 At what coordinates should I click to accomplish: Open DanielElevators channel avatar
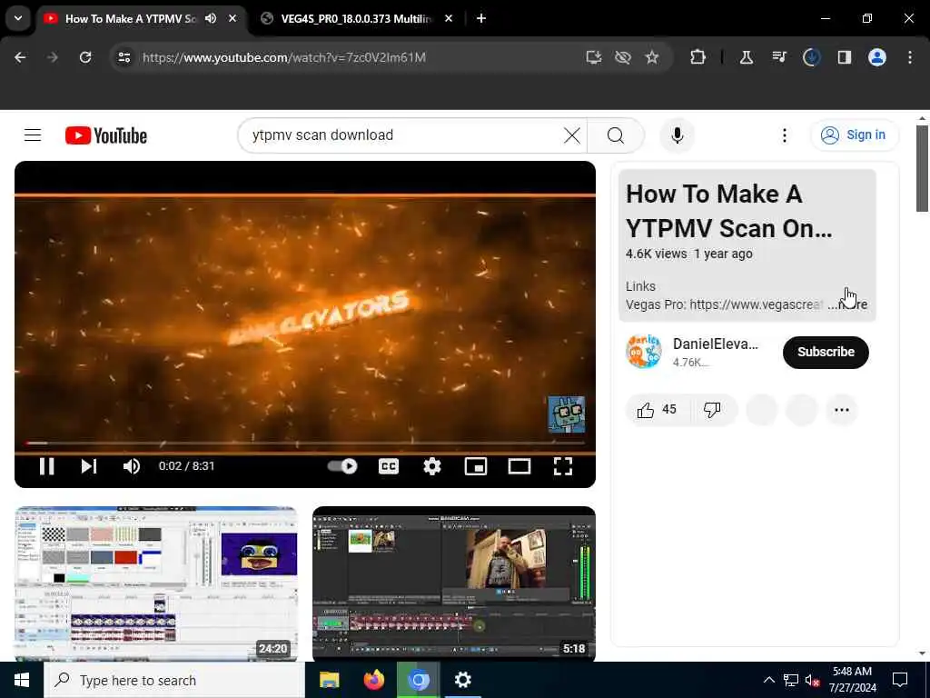(644, 352)
